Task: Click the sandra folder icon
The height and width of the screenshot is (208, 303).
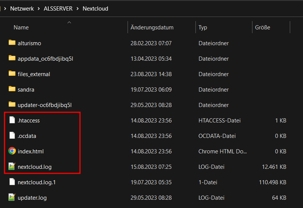Action: click(x=12, y=89)
